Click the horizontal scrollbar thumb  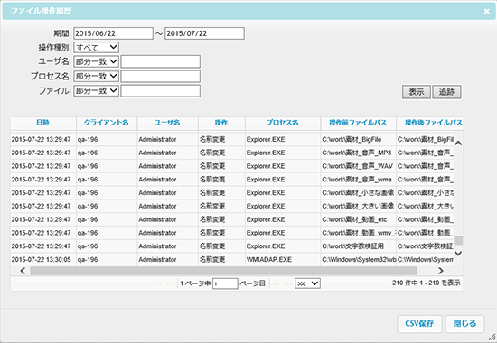[223, 271]
